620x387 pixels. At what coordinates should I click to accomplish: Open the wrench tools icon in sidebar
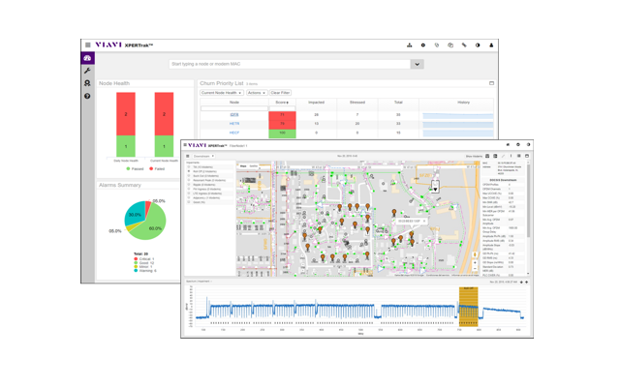pos(87,71)
